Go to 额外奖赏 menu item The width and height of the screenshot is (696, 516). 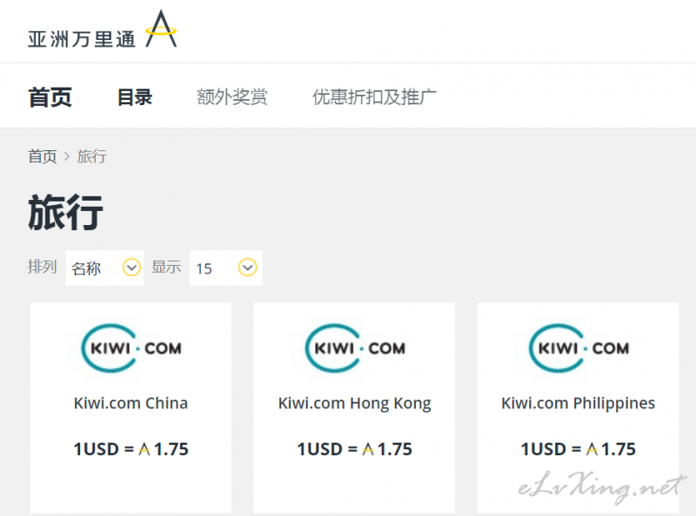click(x=232, y=97)
